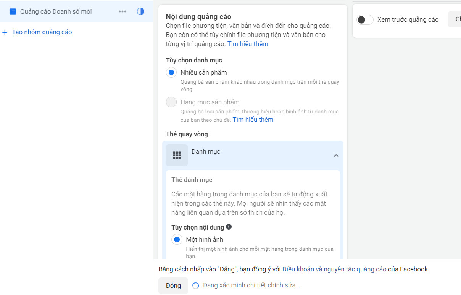Toggle the Xem trước quảng cáo switch
Screen dimensions: 461x295
point(365,20)
